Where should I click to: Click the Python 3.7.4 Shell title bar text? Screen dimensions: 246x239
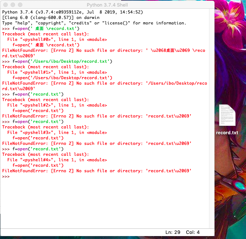coord(107,5)
